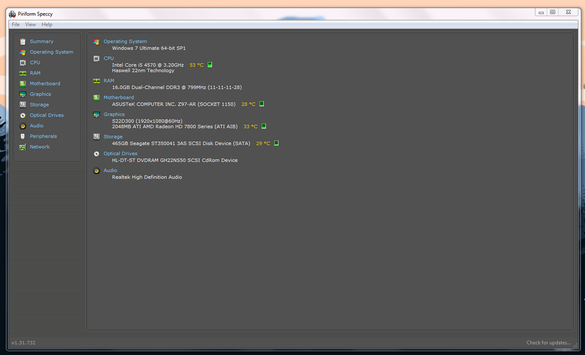585x355 pixels.
Task: View the Network section from sidebar
Action: [x=39, y=147]
